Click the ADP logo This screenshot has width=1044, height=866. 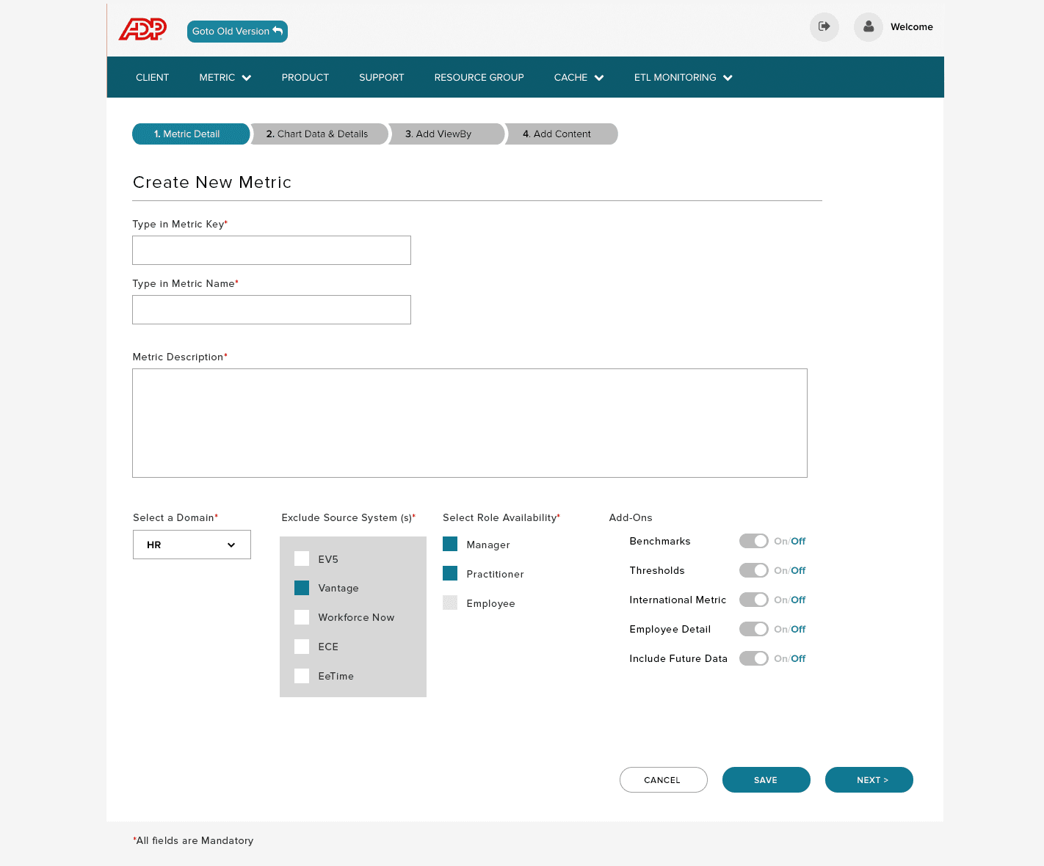coord(143,29)
